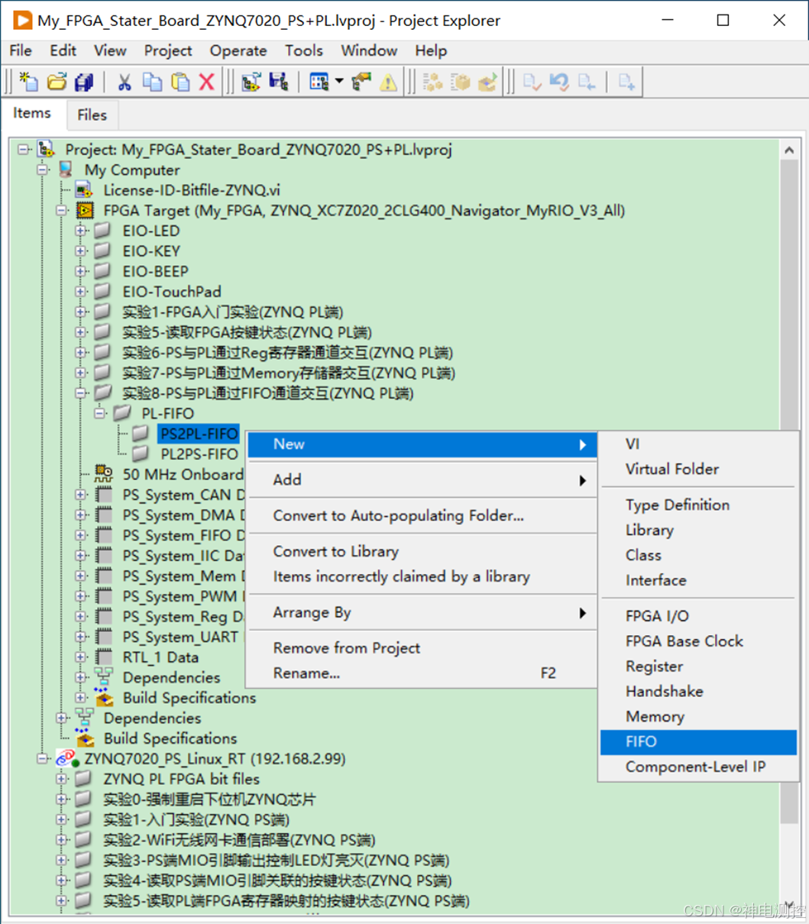Open the Tools menu
The image size is (809, 924).
[x=304, y=50]
